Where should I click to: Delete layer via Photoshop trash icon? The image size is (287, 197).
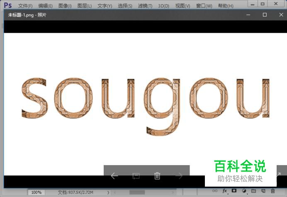click(x=273, y=191)
